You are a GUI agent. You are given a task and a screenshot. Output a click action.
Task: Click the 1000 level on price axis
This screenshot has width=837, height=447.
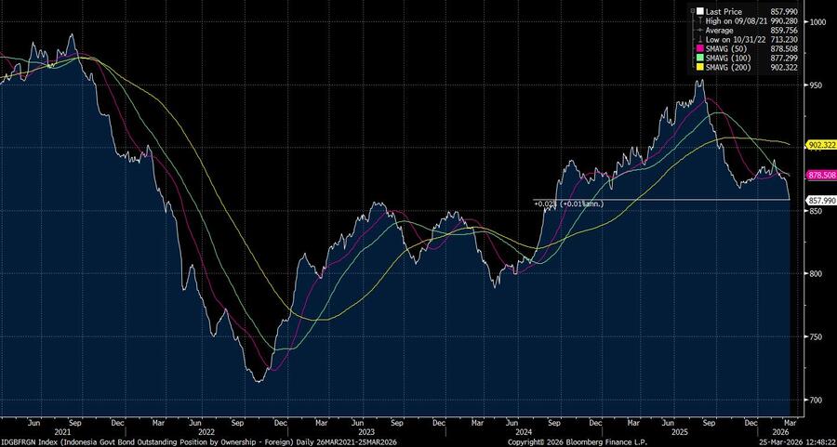(x=819, y=21)
